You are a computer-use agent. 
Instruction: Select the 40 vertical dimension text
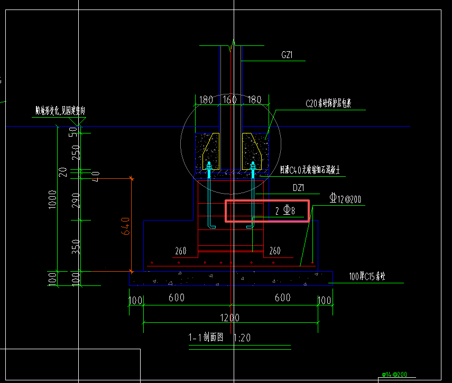[96, 176]
